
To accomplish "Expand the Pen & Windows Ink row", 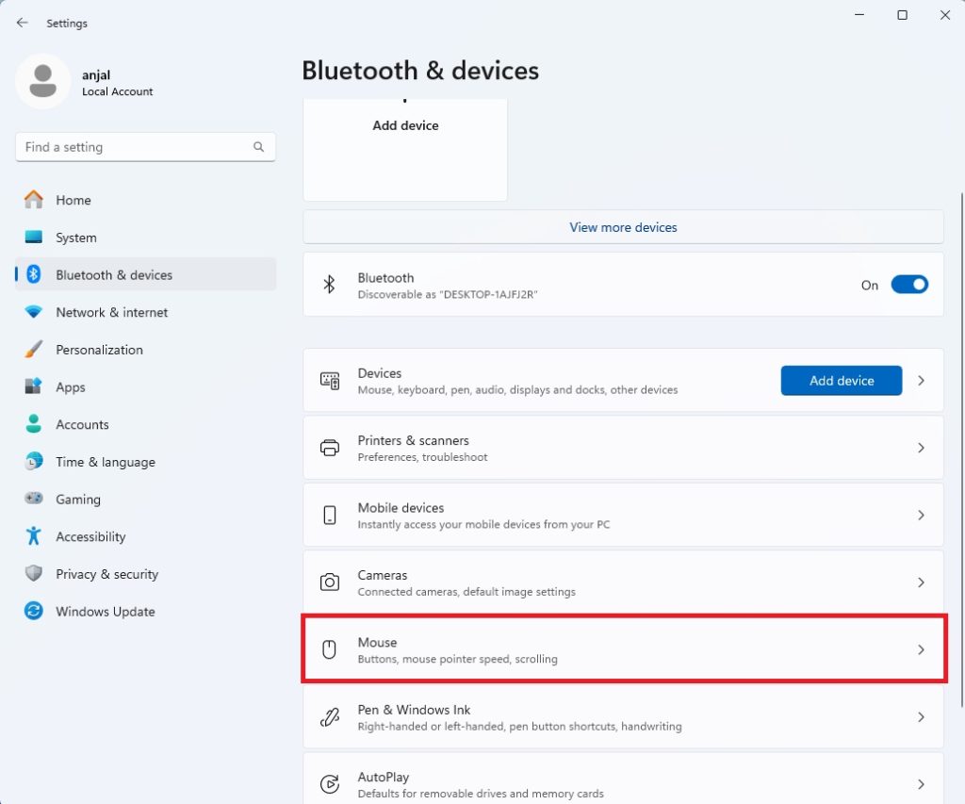I will 622,716.
